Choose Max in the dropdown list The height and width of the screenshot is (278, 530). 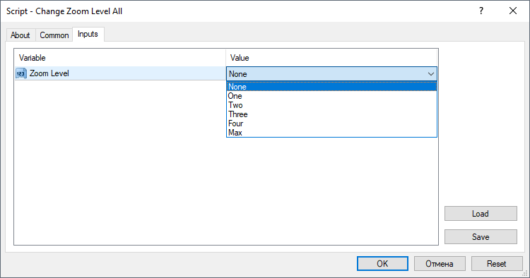tap(331, 132)
